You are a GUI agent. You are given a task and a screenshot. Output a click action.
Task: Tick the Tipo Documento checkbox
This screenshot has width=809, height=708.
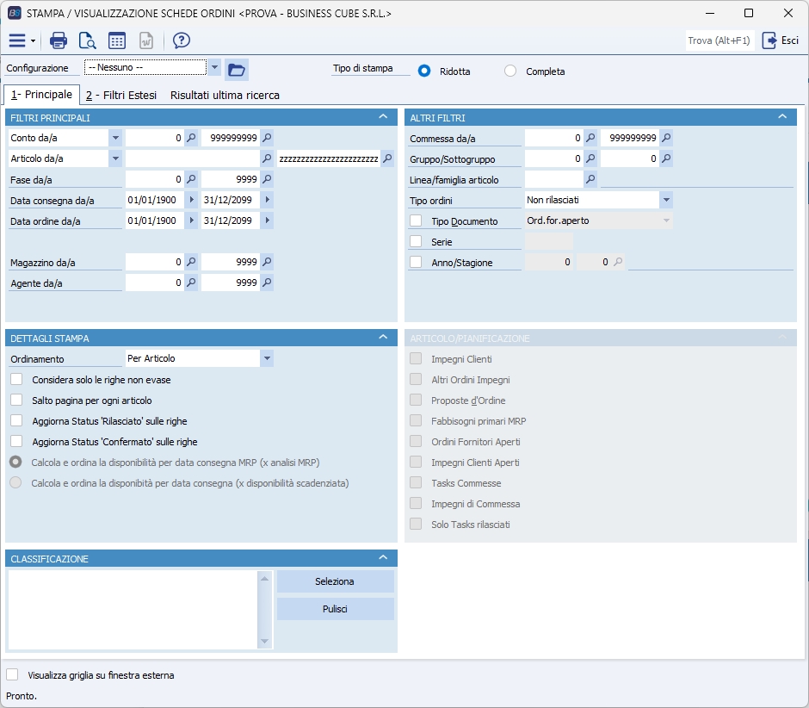click(416, 221)
